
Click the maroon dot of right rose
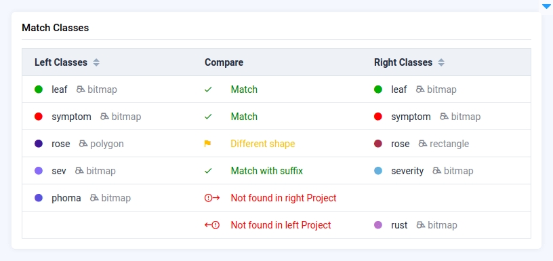[x=378, y=144]
